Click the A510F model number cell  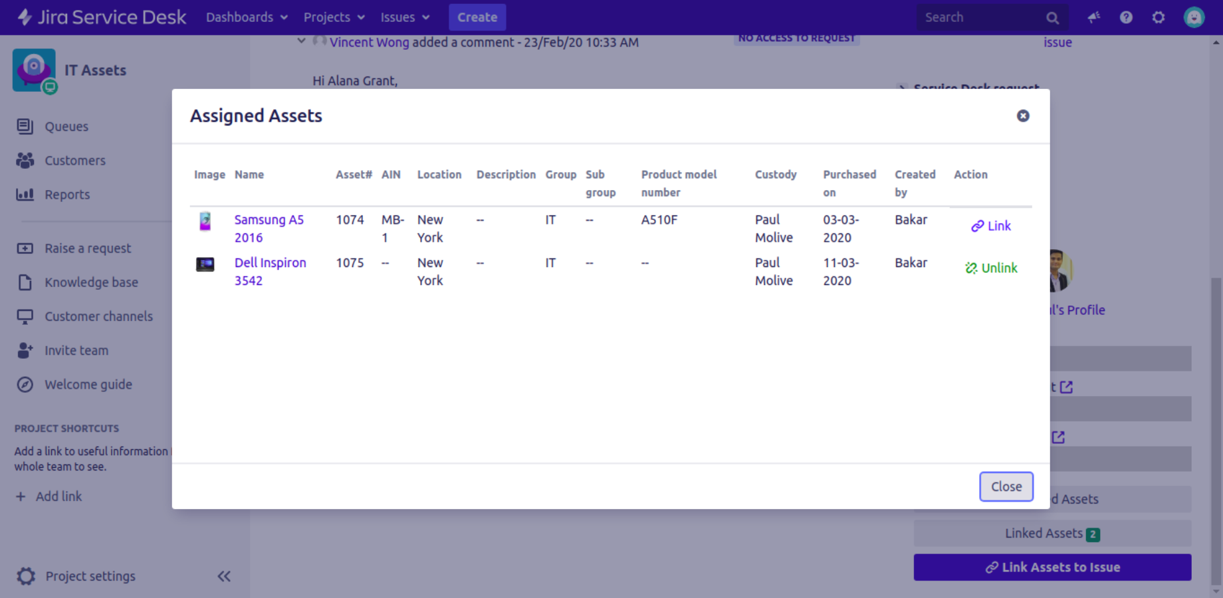(659, 219)
